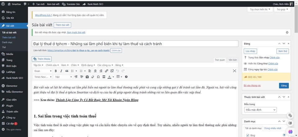Open 'Các công cụ' editor menu
The image size is (298, 137).
(105, 65)
